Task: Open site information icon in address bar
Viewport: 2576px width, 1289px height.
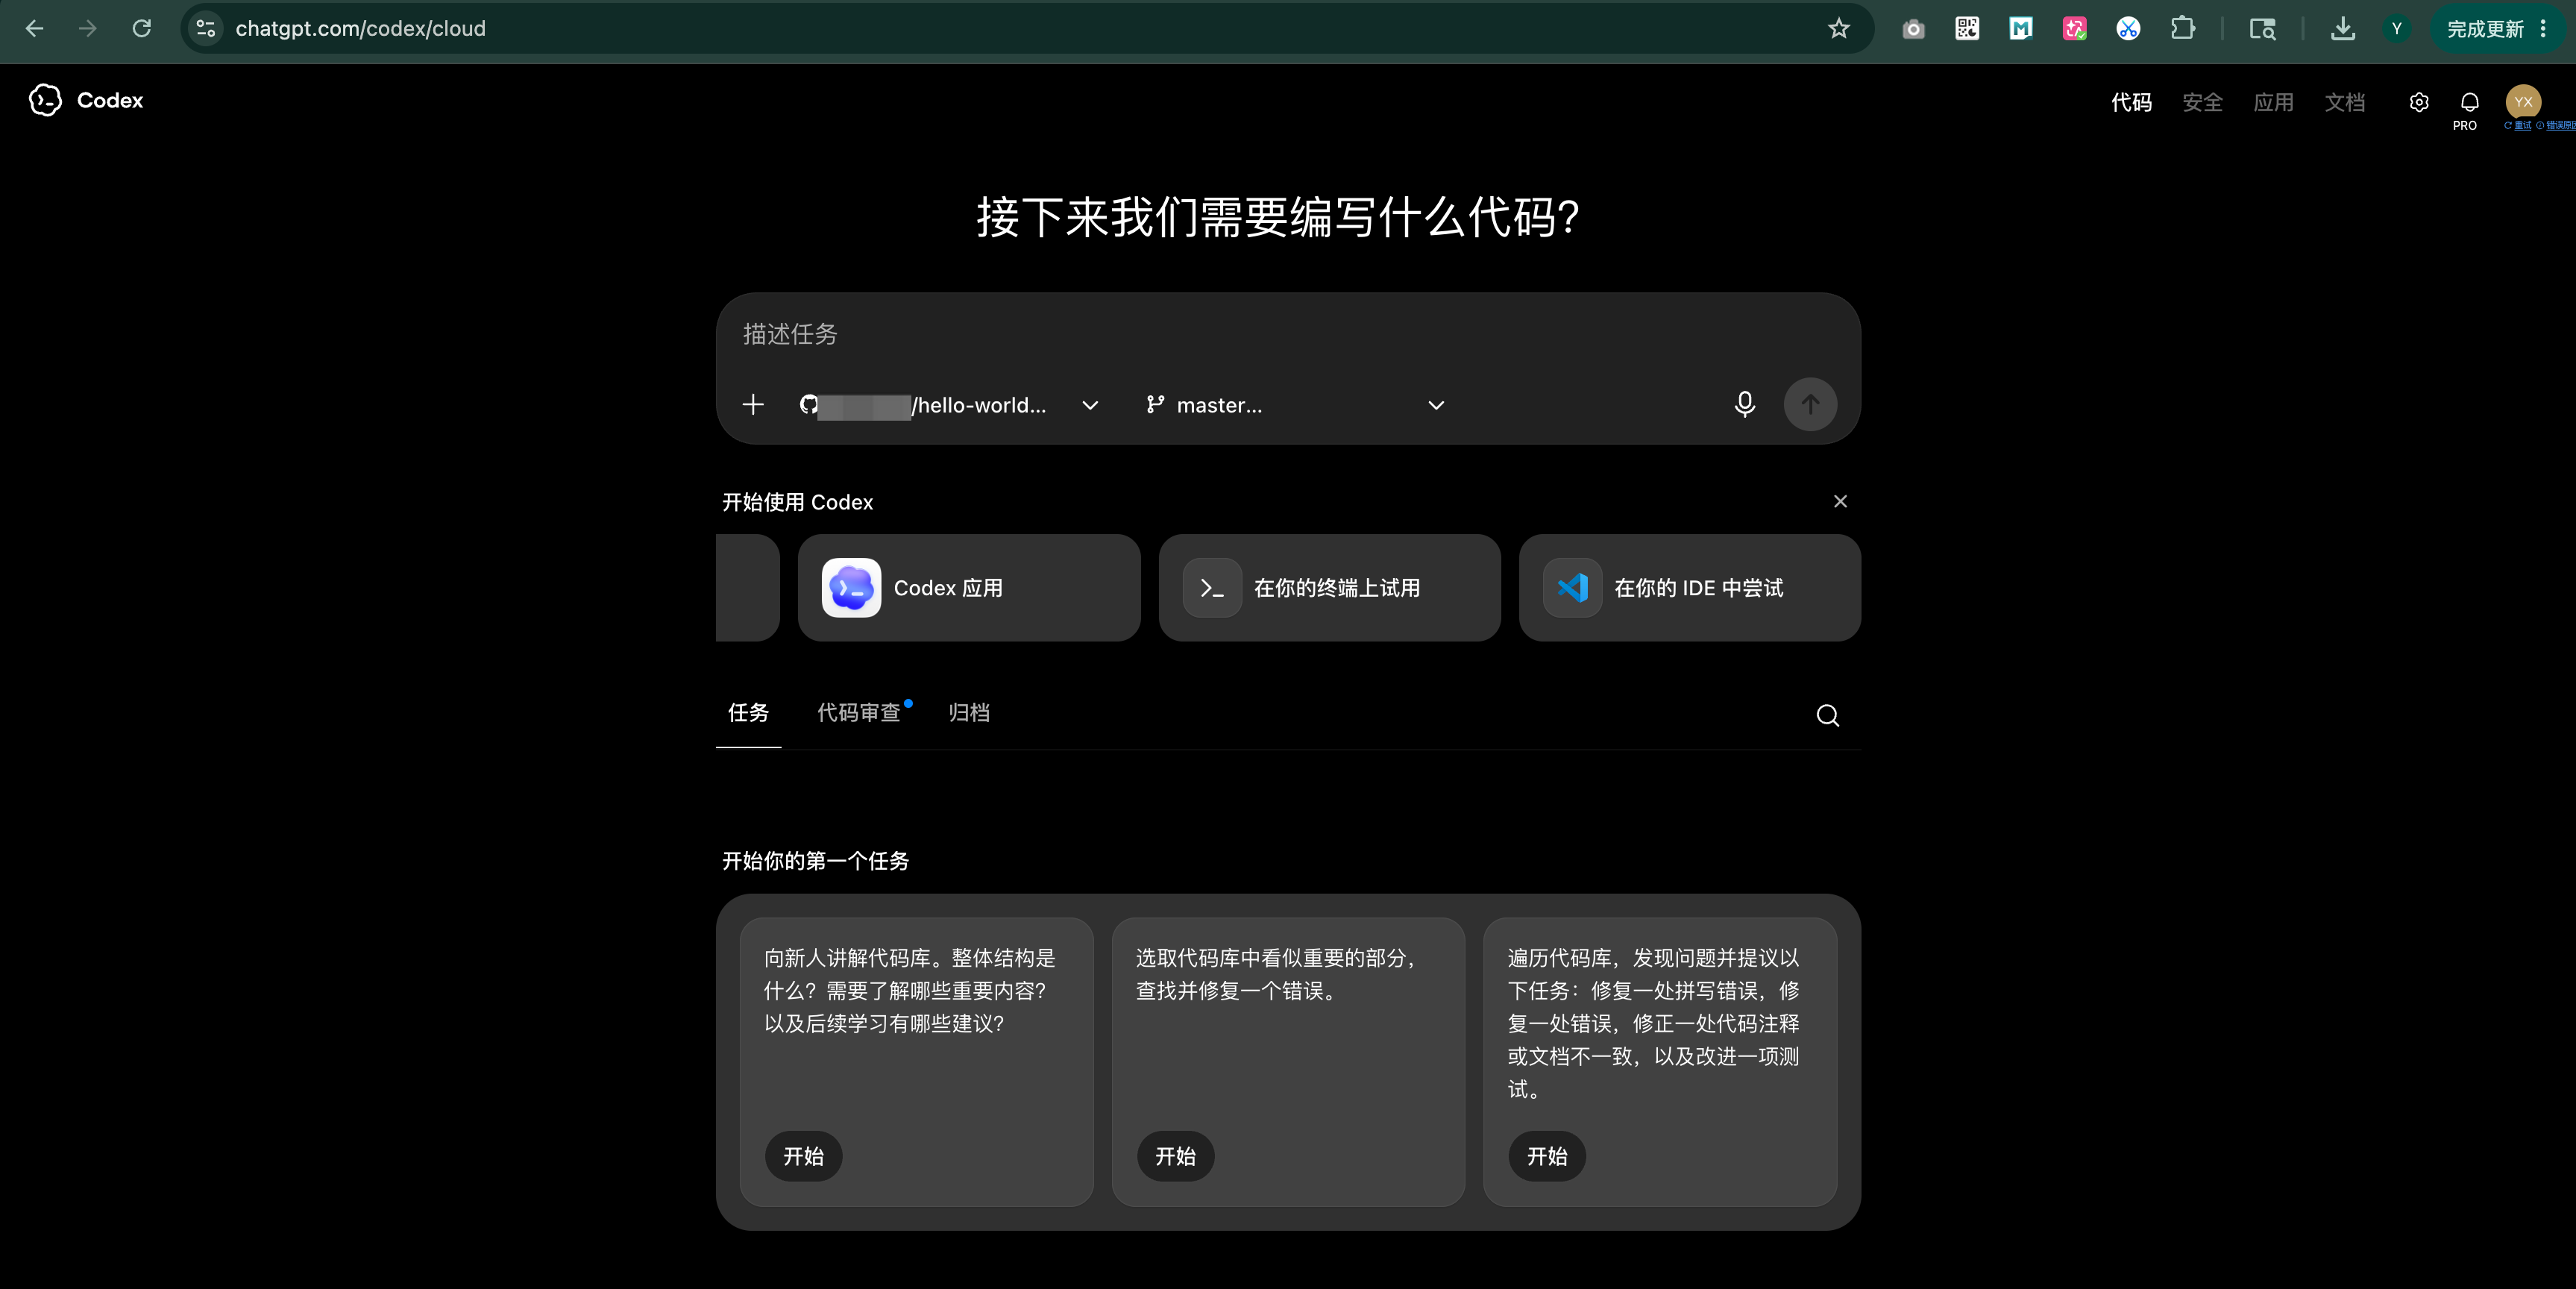Action: [x=206, y=28]
